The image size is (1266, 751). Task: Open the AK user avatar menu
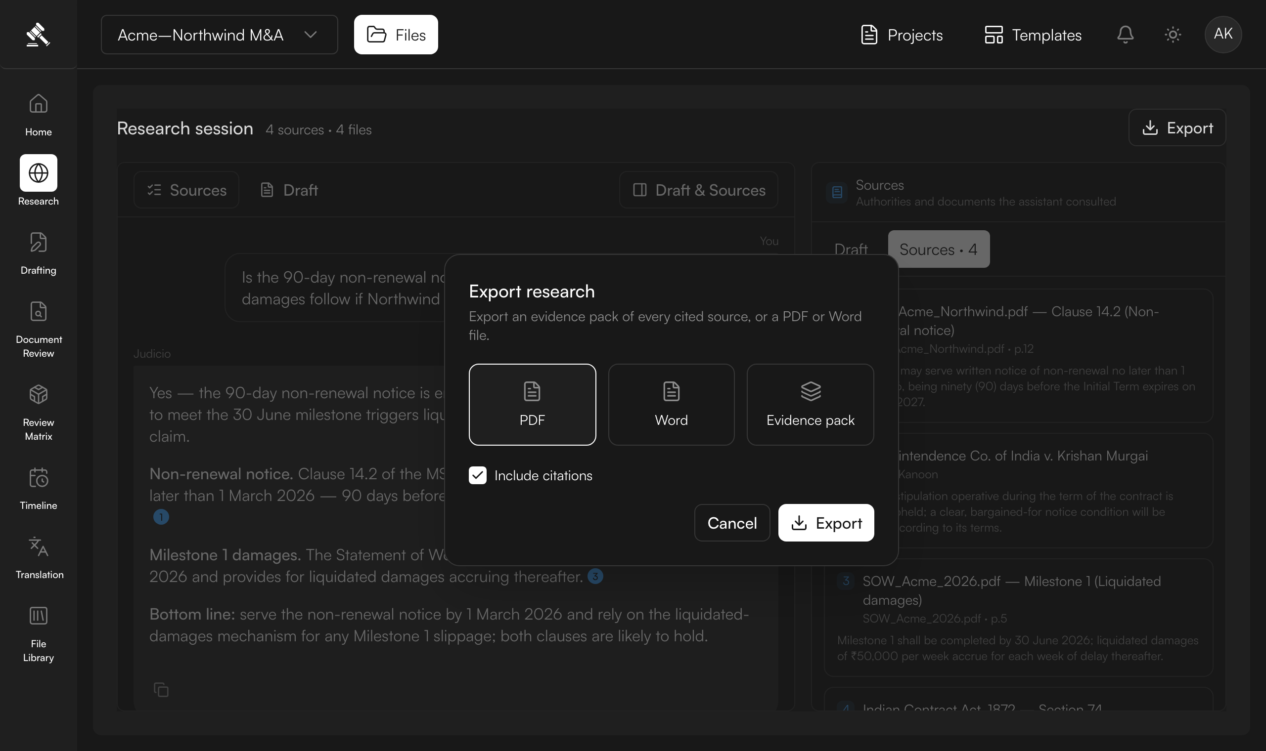[x=1223, y=35]
